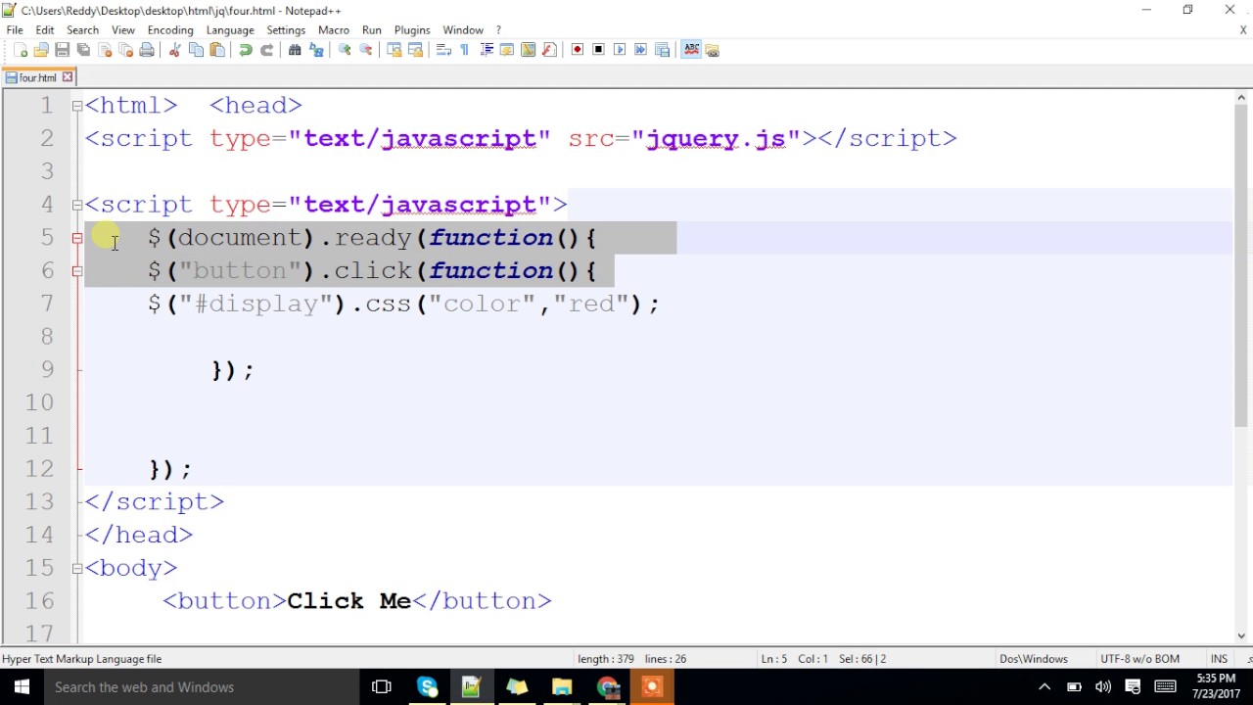The height and width of the screenshot is (705, 1253).
Task: Start macro recording with the red dot
Action: (577, 50)
